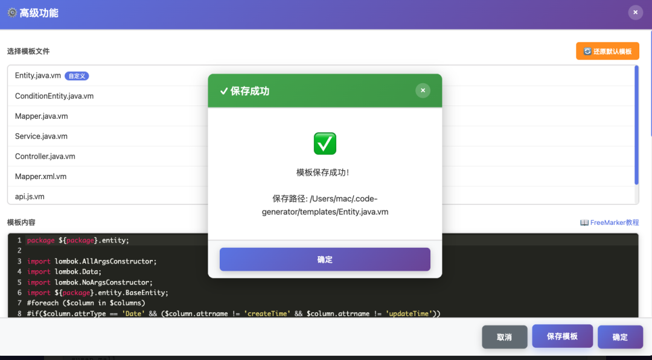Click the green checkmark icon in the dialog
The image size is (652, 360).
click(x=325, y=143)
